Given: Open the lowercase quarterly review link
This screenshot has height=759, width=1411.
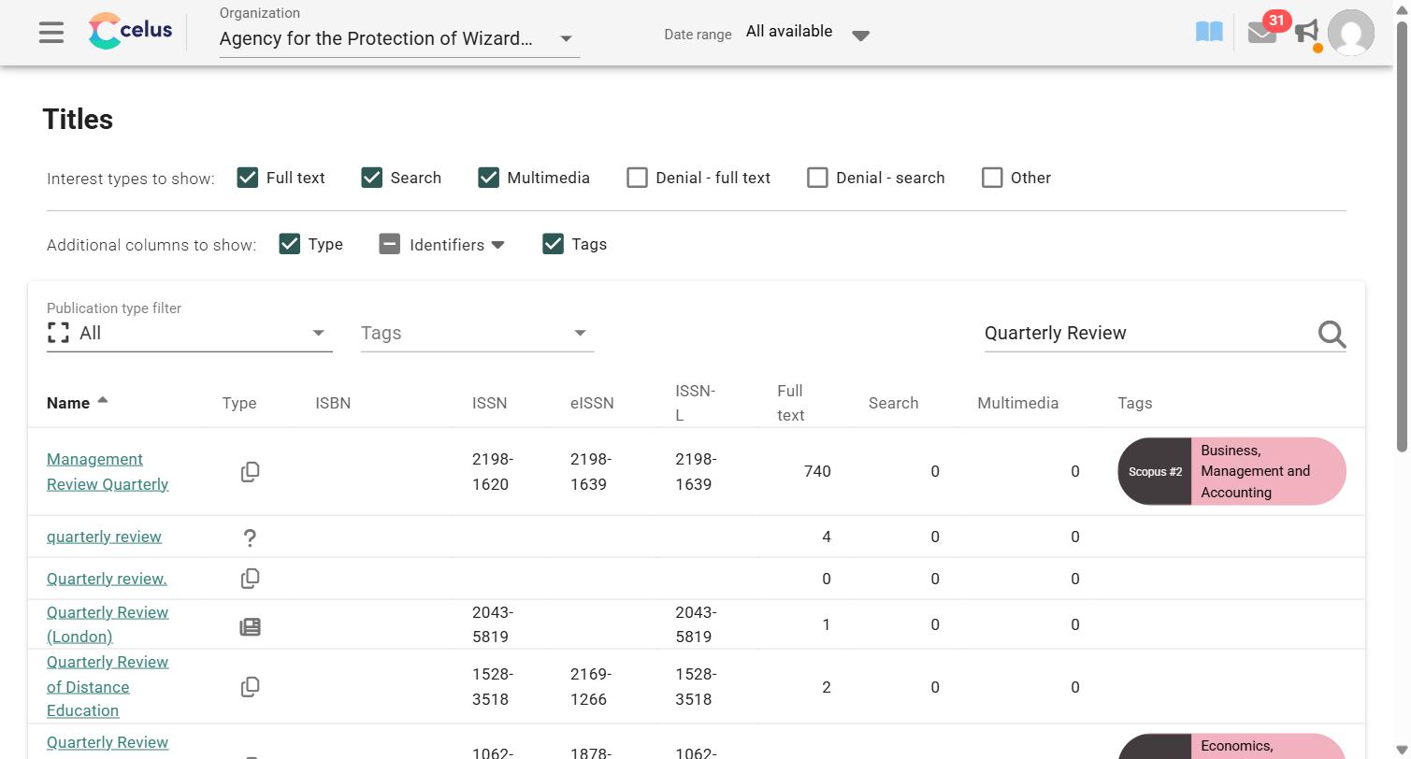Looking at the screenshot, I should tap(104, 537).
